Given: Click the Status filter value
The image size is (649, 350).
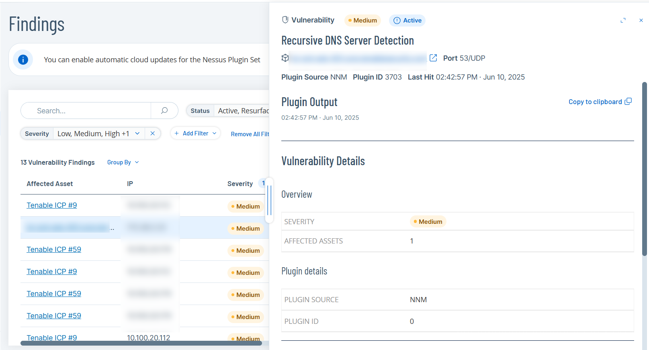Looking at the screenshot, I should tap(243, 111).
